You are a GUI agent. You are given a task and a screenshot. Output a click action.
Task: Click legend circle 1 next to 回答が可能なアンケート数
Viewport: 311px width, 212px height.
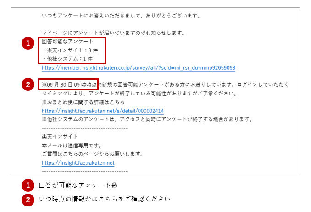(x=28, y=185)
